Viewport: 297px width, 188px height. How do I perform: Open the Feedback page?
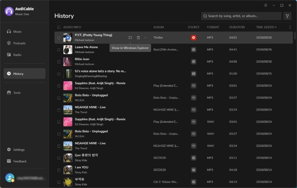(x=25, y=161)
